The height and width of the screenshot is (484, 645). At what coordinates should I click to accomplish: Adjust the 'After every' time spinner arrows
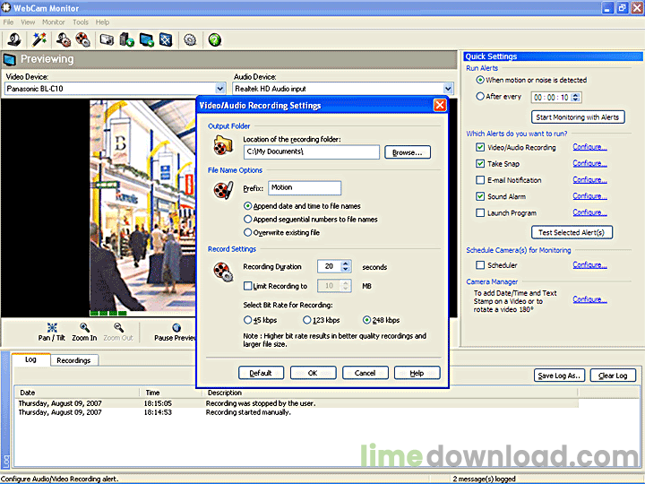click(576, 98)
